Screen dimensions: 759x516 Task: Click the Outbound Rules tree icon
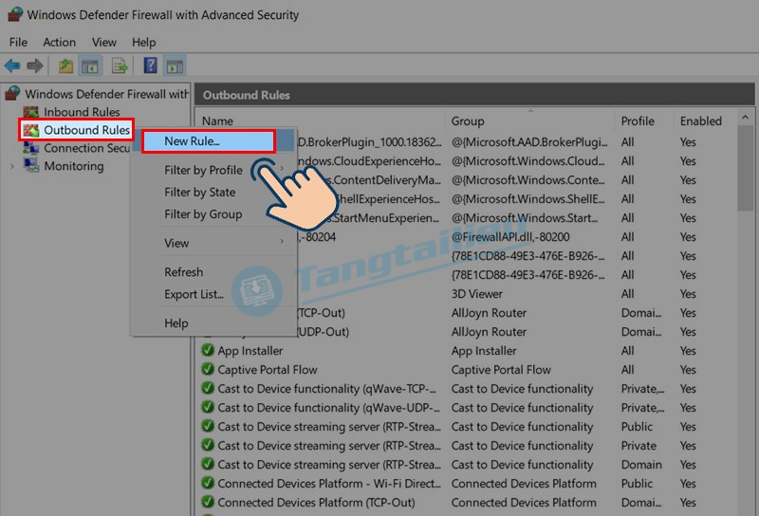31,130
